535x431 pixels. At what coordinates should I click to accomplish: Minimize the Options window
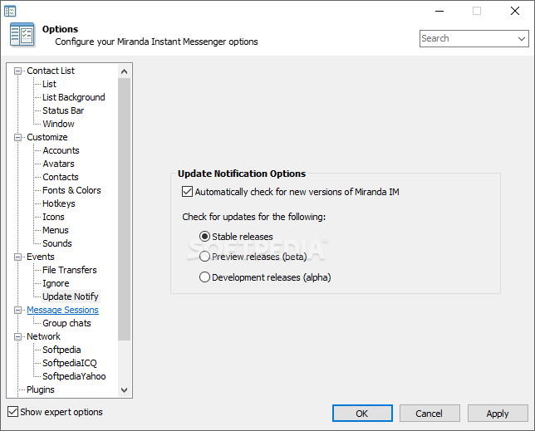439,11
